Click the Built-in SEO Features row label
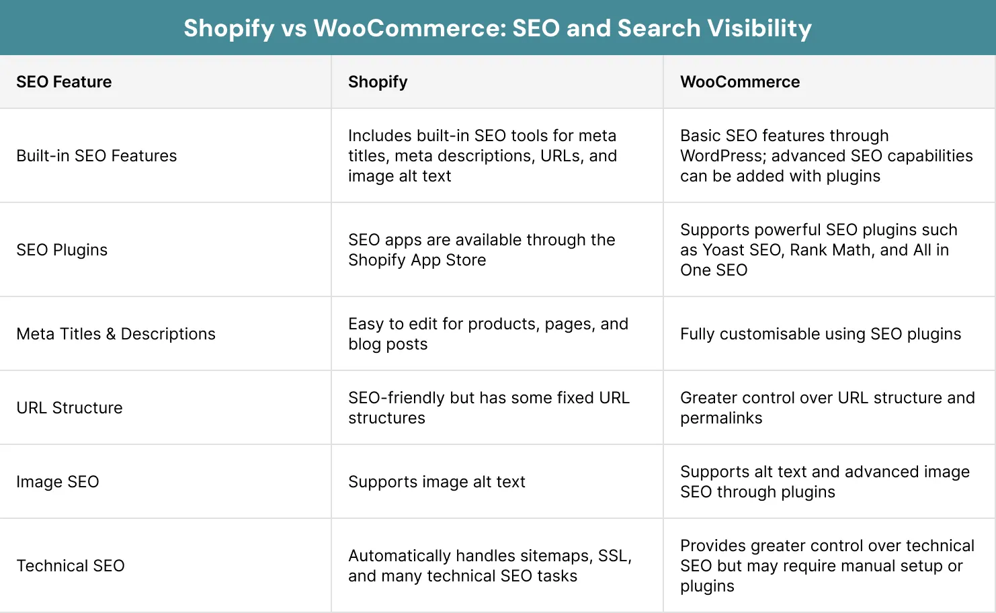Image resolution: width=996 pixels, height=613 pixels. click(x=97, y=156)
